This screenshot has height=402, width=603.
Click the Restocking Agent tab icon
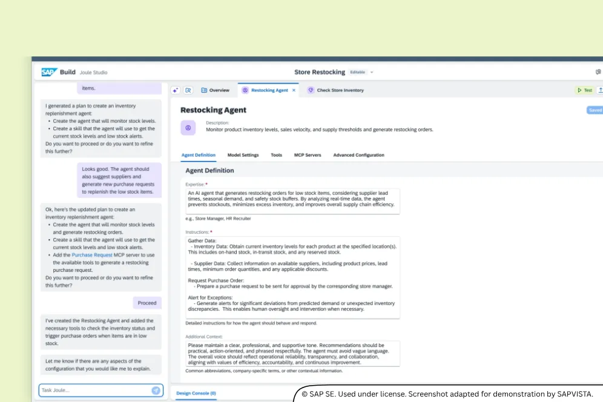coord(245,90)
